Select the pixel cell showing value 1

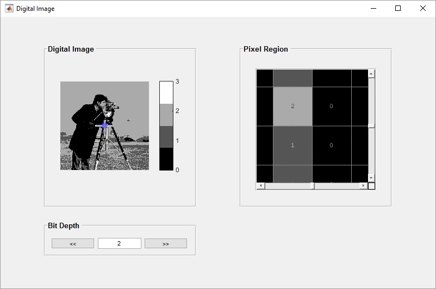[x=292, y=145]
